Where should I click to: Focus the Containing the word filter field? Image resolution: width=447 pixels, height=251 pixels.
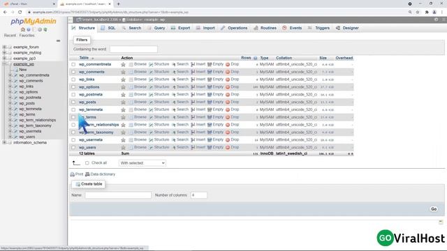(133, 50)
